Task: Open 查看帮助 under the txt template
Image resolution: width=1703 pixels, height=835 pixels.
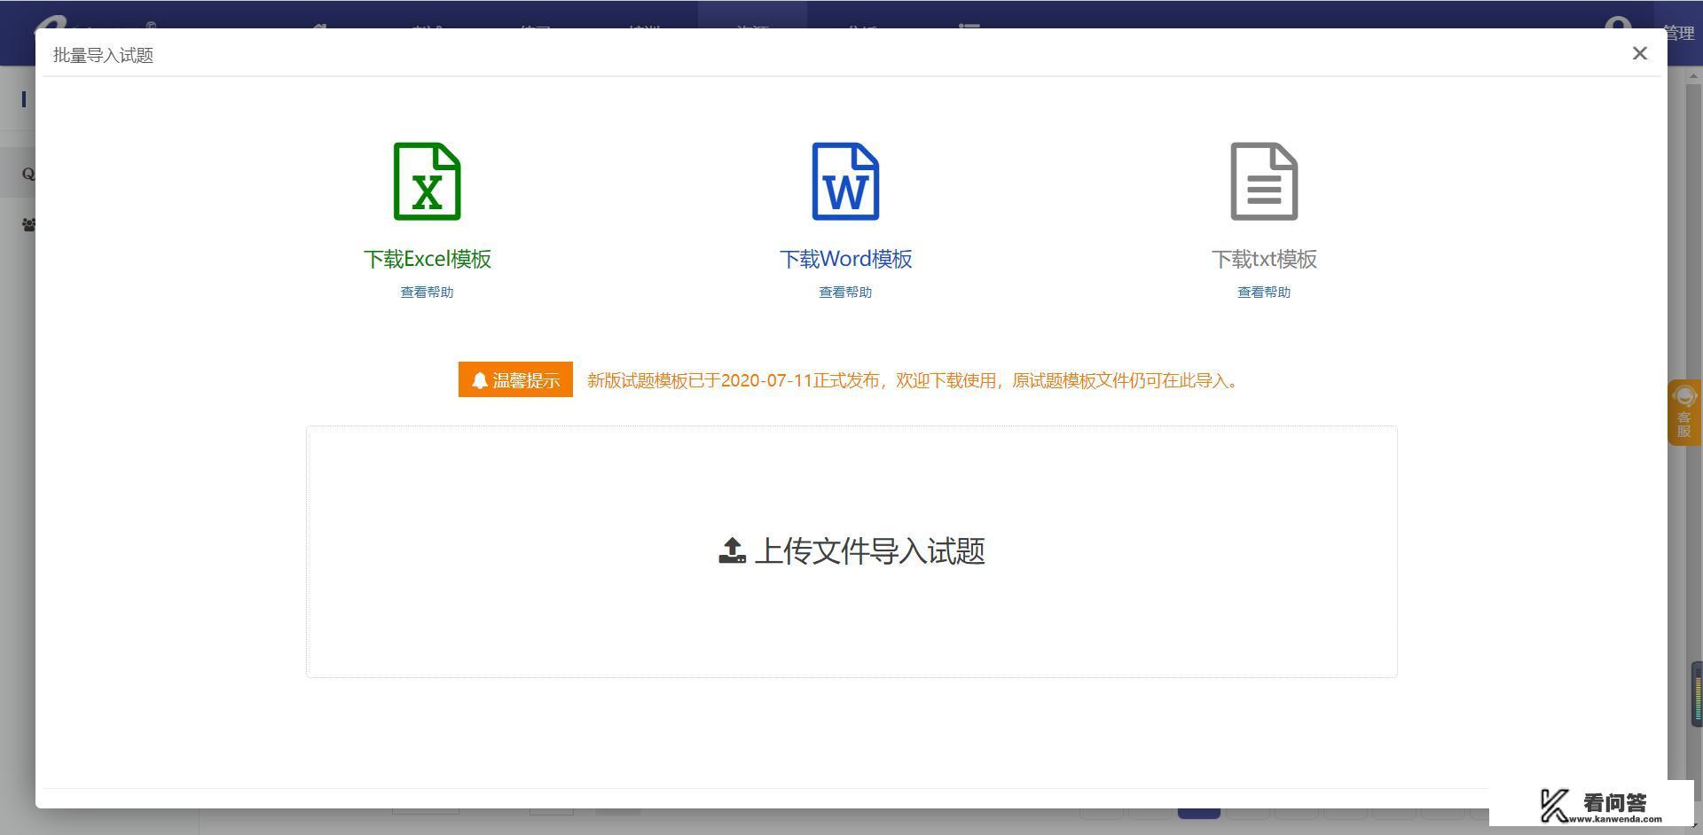Action: [1263, 292]
